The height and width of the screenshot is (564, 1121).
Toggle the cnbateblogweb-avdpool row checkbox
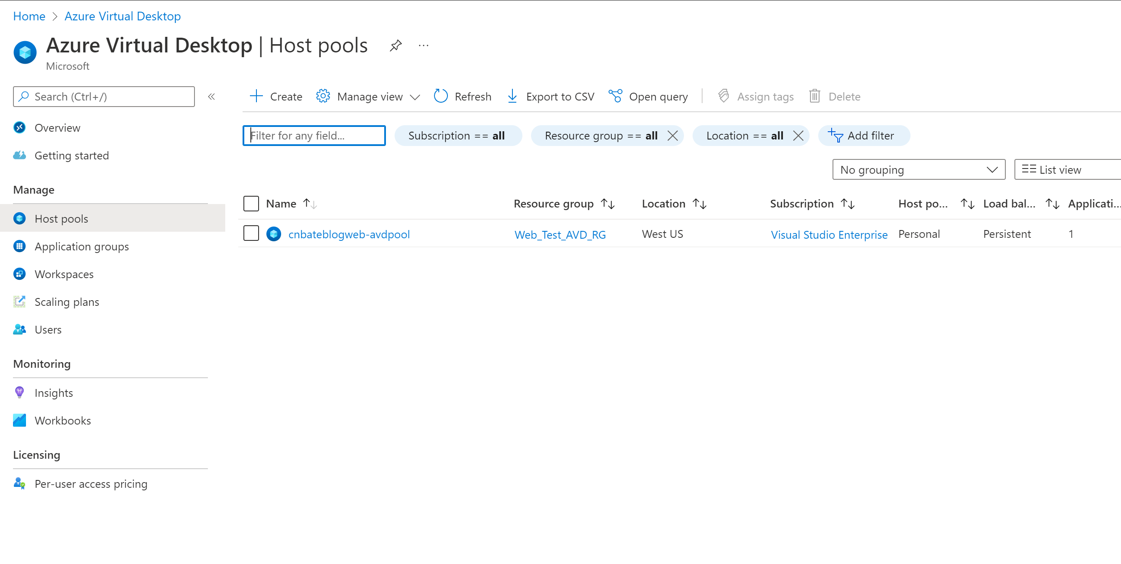(x=251, y=233)
